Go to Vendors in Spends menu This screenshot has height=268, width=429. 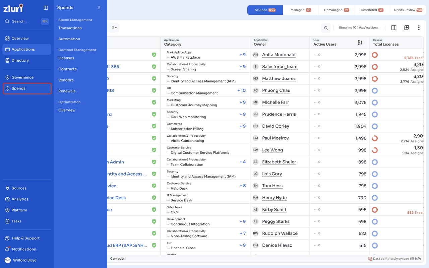pyautogui.click(x=66, y=80)
